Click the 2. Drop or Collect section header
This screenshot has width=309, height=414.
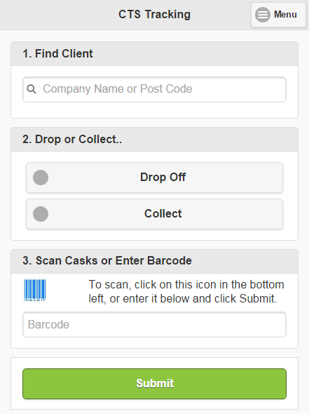coord(154,139)
